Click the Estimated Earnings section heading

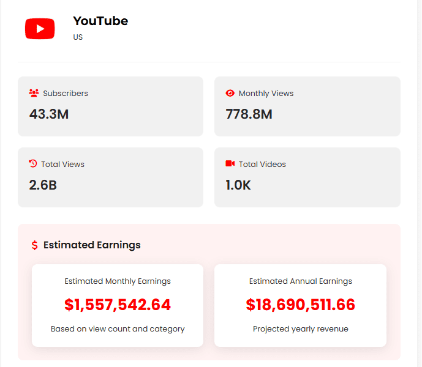(92, 245)
